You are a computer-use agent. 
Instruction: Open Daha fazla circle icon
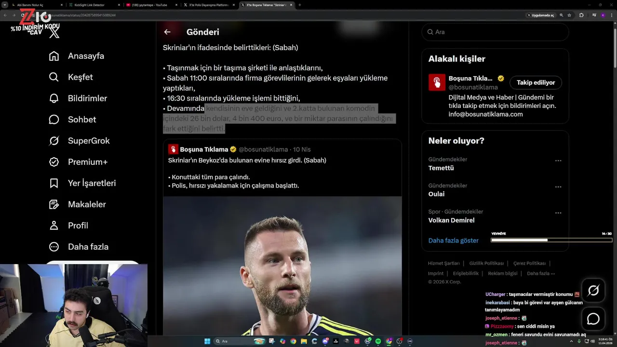(x=54, y=247)
